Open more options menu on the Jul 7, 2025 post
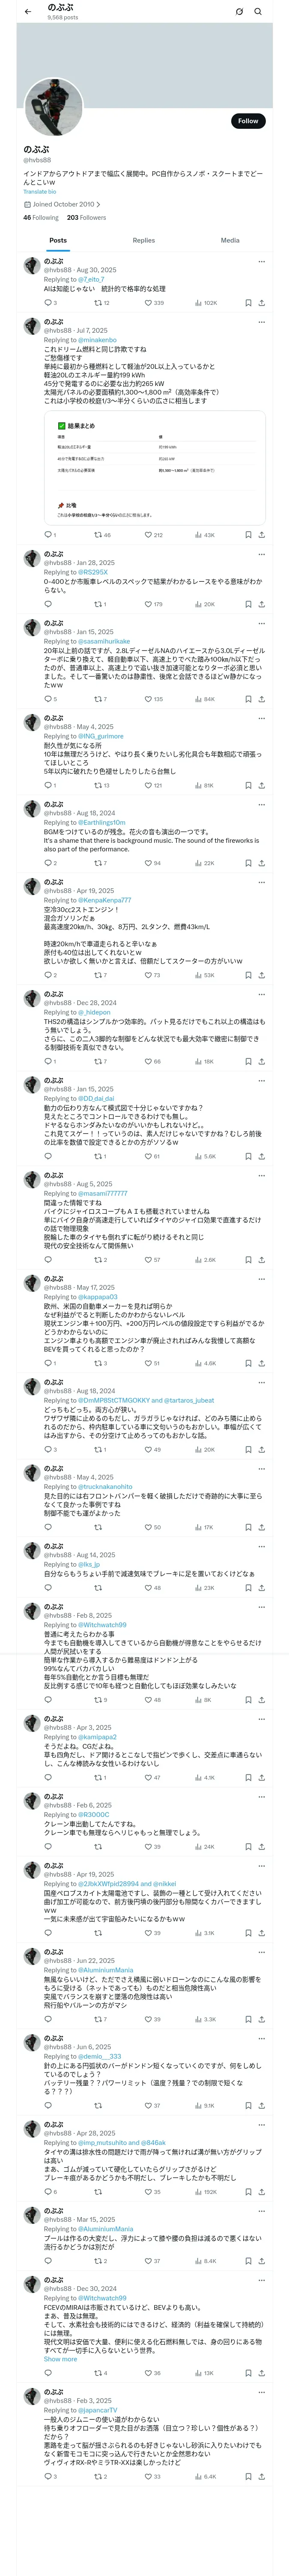The image size is (289, 2576). pos(262,323)
